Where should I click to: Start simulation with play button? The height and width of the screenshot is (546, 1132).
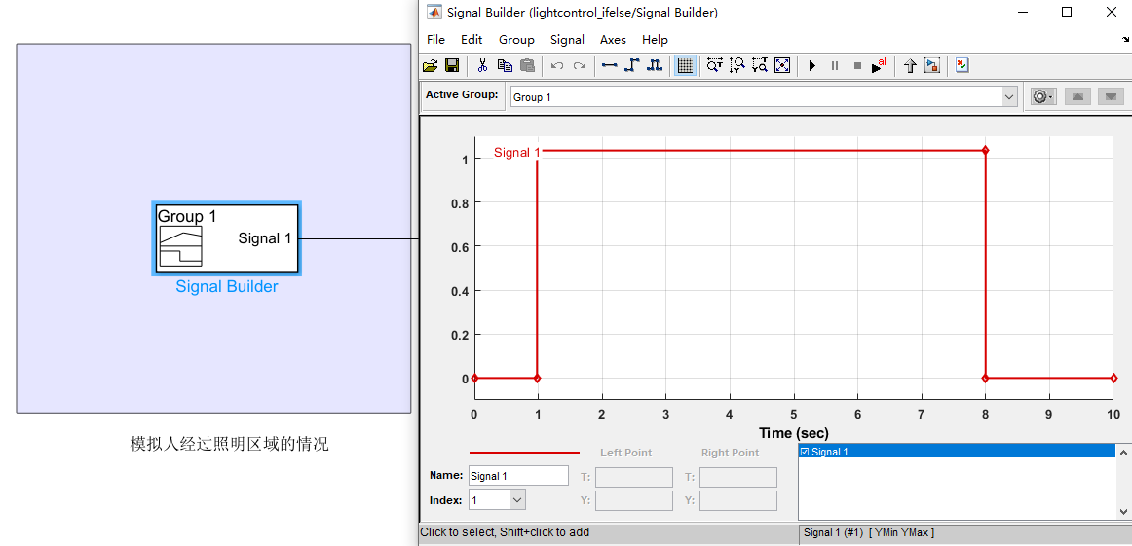click(x=812, y=65)
